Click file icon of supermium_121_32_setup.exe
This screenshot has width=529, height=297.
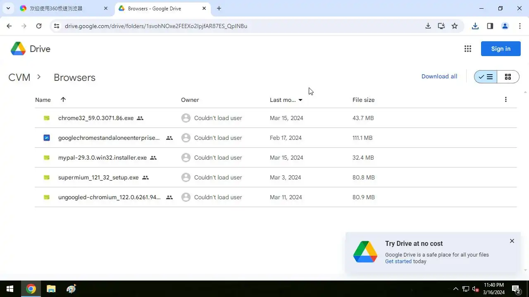point(47,177)
